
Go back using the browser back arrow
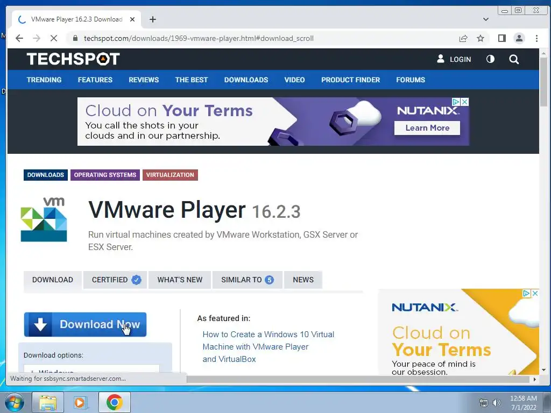tap(19, 38)
